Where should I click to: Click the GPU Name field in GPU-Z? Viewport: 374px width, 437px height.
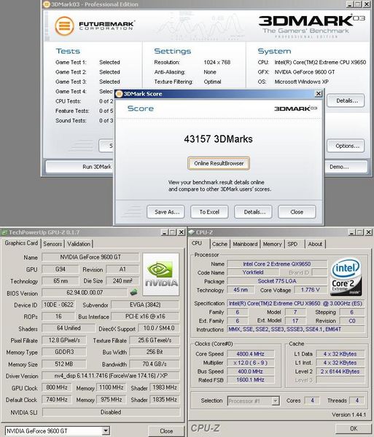[x=90, y=257]
